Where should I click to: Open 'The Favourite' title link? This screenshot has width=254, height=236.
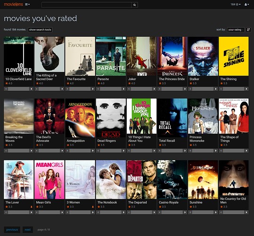[76, 79]
